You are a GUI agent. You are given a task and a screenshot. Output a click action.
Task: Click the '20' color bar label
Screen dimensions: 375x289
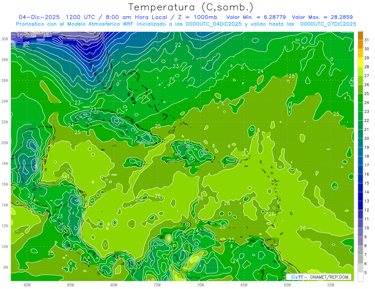(367, 138)
